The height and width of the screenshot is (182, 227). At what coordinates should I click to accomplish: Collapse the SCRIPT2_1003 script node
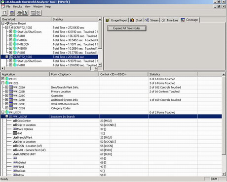click(x=7, y=57)
